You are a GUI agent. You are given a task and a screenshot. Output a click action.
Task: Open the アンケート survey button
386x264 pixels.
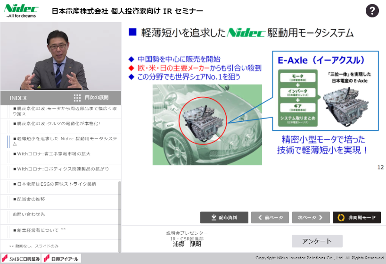click(317, 241)
